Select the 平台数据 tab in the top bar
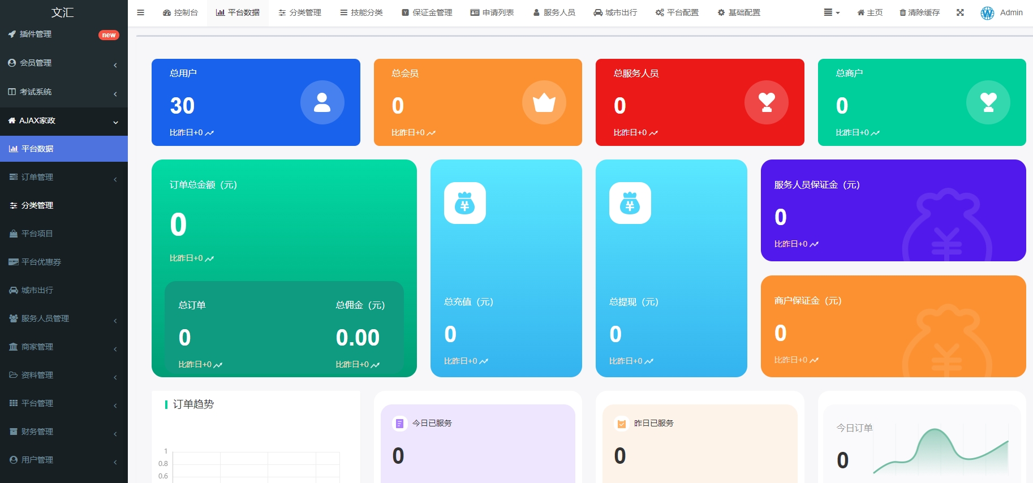This screenshot has width=1033, height=483. click(238, 12)
